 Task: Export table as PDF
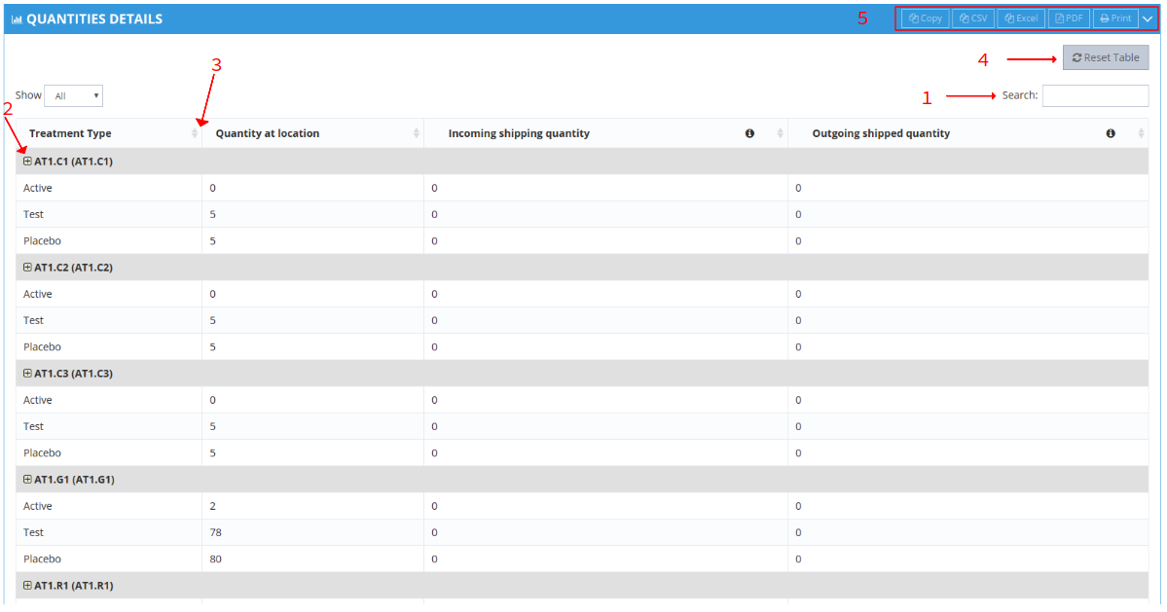1070,18
